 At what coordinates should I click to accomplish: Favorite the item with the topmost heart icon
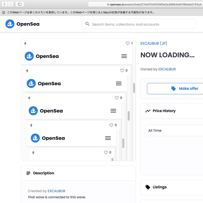point(128,43)
